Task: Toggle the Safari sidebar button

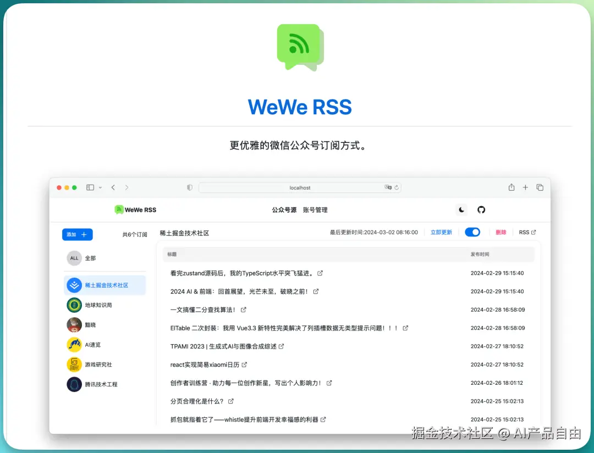Action: 90,187
